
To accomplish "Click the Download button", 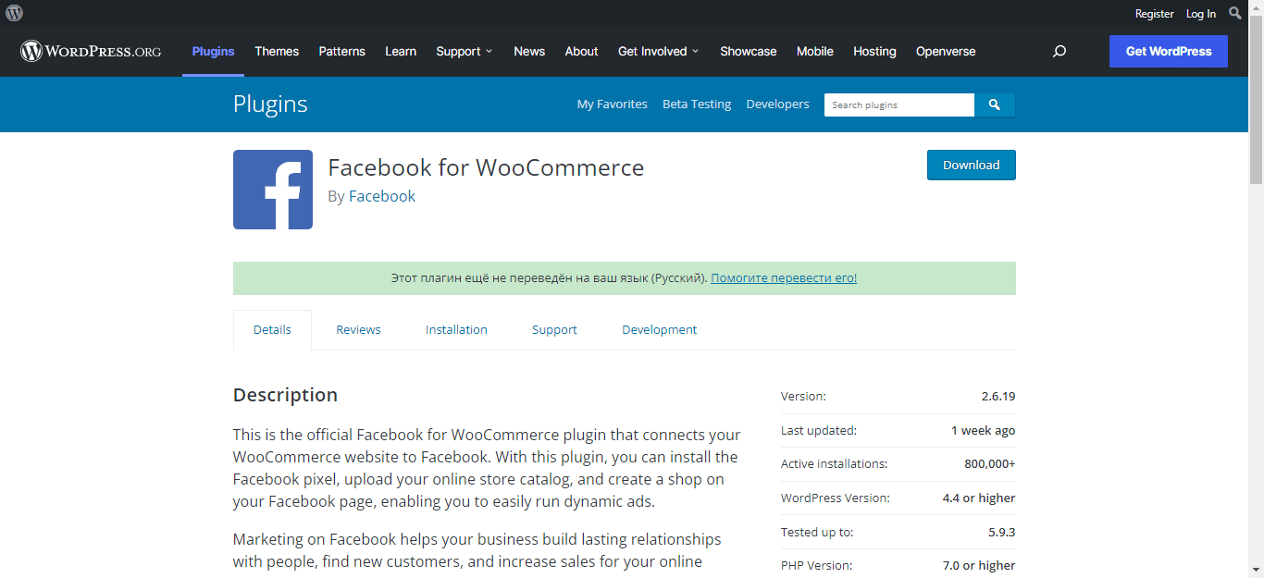I will 971,165.
